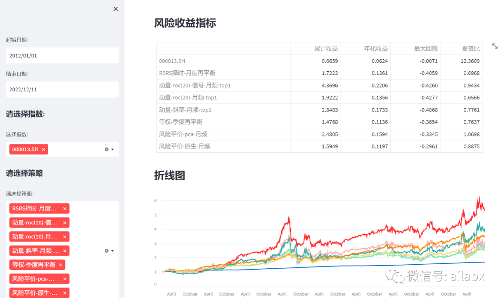Remove the 等权-季度再平衡 strategy tag
The image size is (501, 298).
click(61, 265)
